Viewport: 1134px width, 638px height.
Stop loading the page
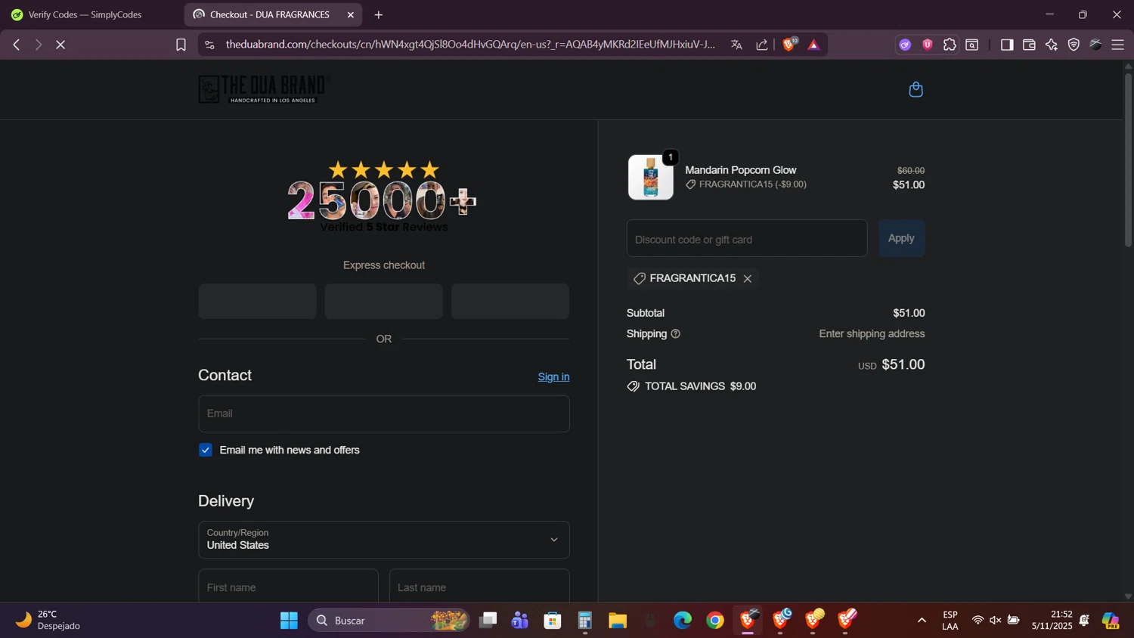click(x=60, y=45)
